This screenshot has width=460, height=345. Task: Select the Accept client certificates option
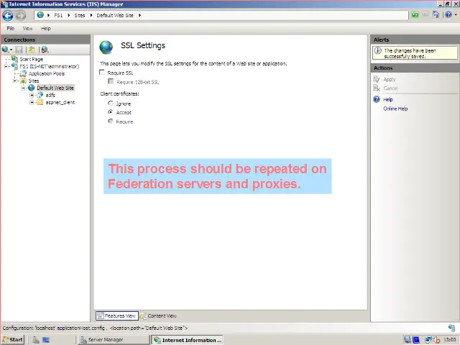110,112
